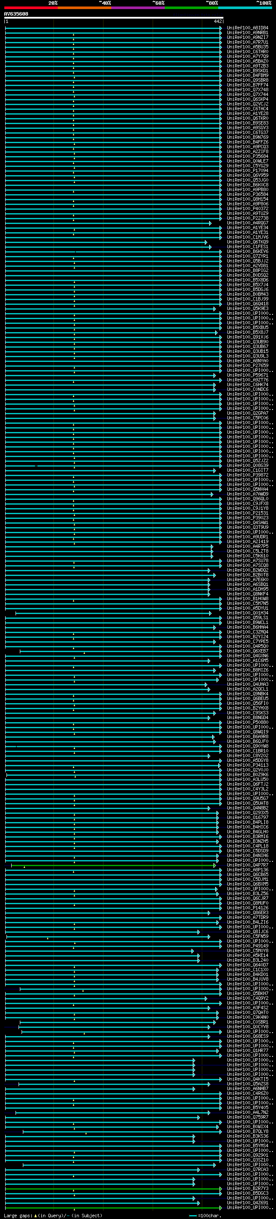Select the UniRef100_B5X7J4 label
The height and width of the screenshot is (1219, 276).
point(247,285)
